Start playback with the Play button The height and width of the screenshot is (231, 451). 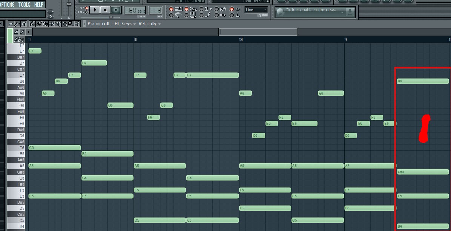click(x=95, y=10)
